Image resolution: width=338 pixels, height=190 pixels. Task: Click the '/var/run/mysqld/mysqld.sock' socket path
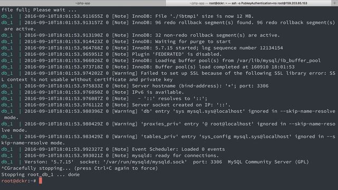[145, 162]
